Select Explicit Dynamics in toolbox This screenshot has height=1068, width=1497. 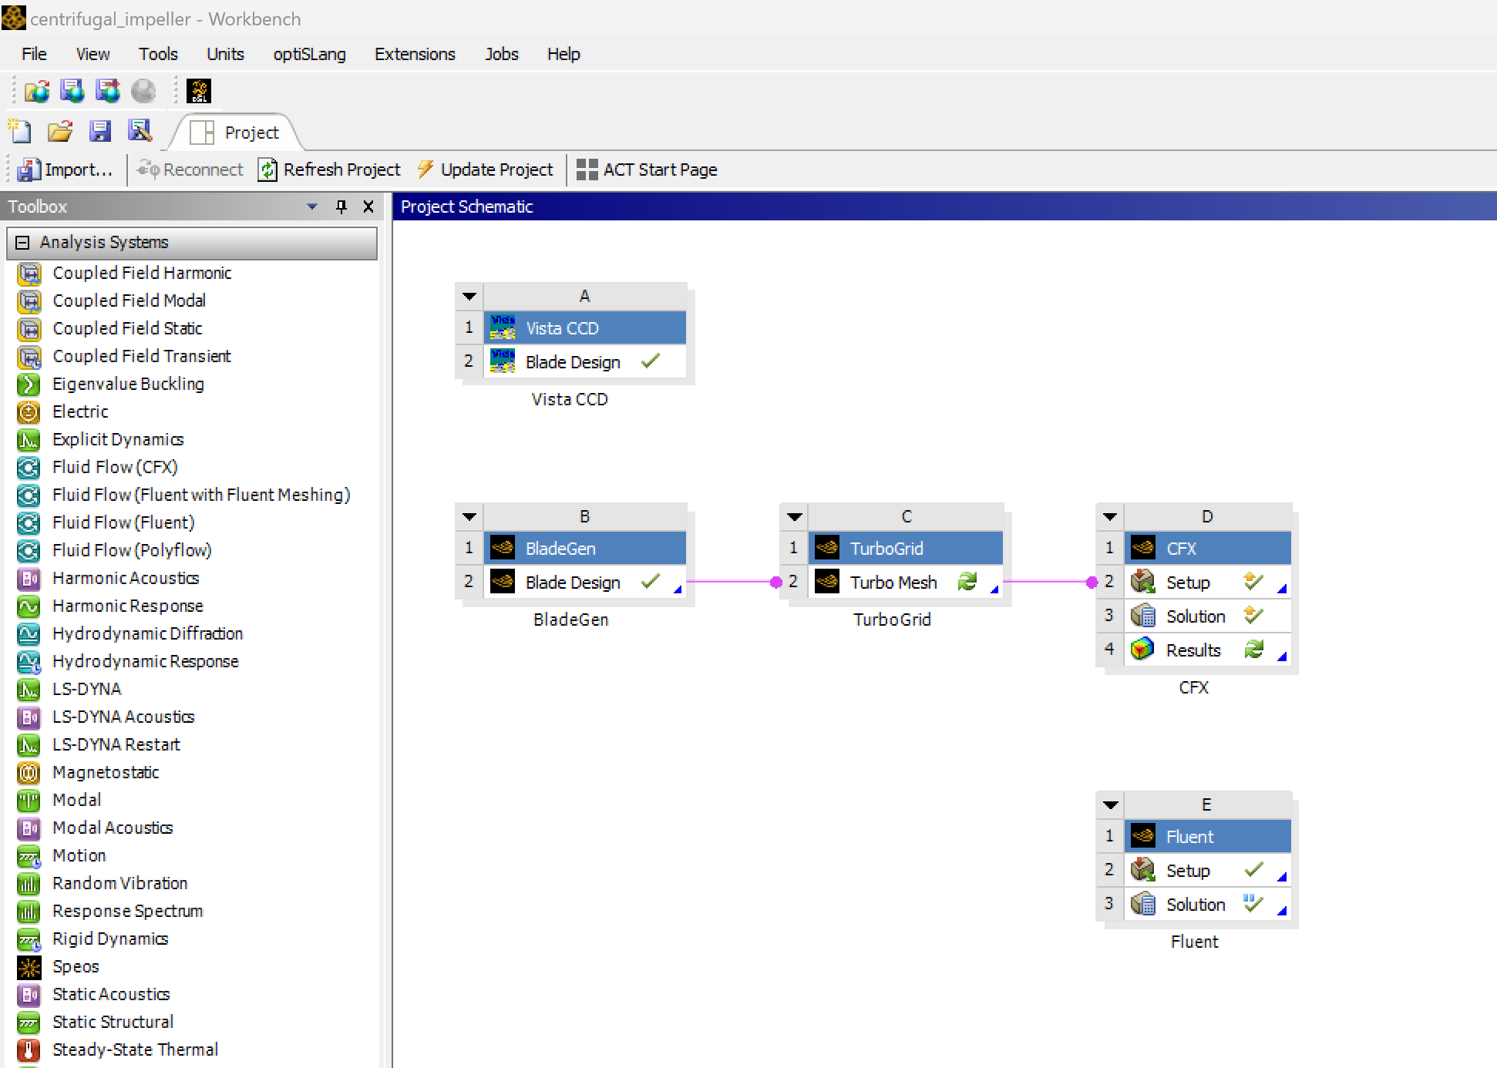(118, 439)
